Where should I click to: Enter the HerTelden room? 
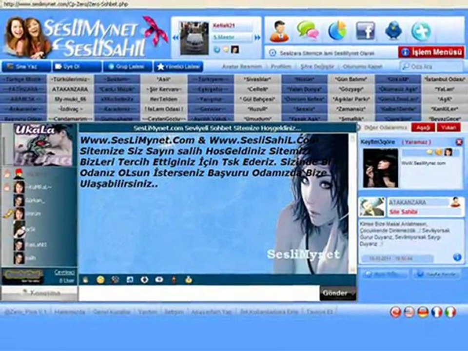coord(164,99)
